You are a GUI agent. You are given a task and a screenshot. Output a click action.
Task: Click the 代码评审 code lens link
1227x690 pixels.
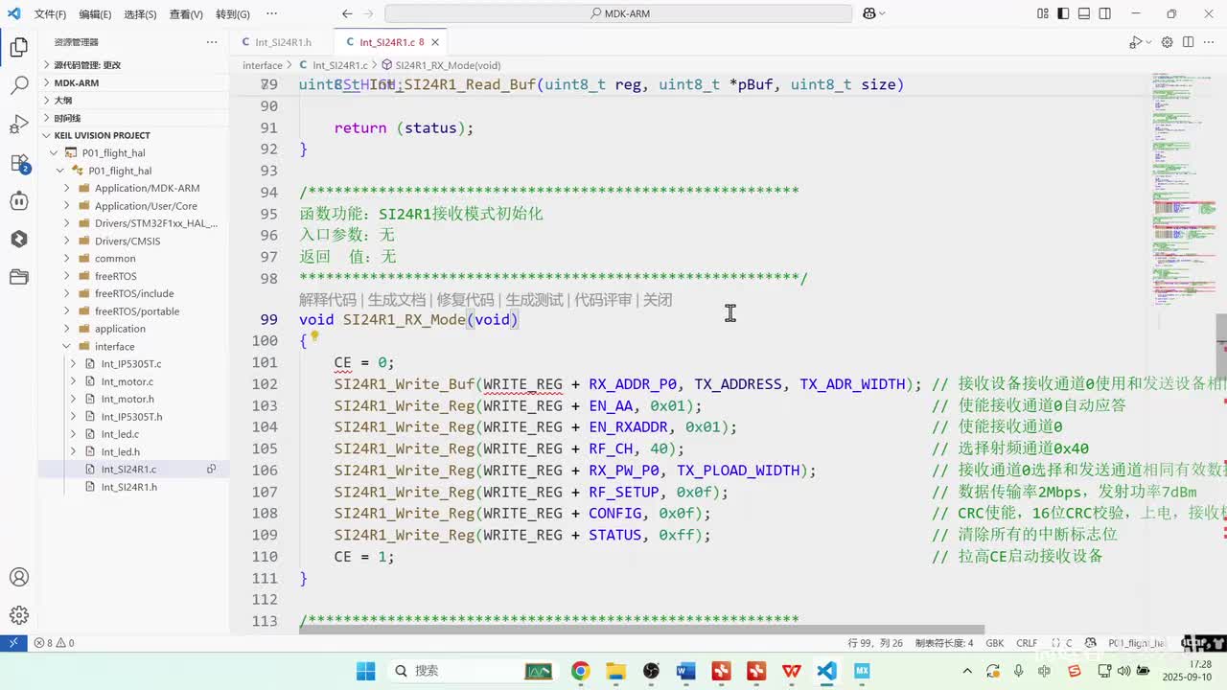pos(603,300)
